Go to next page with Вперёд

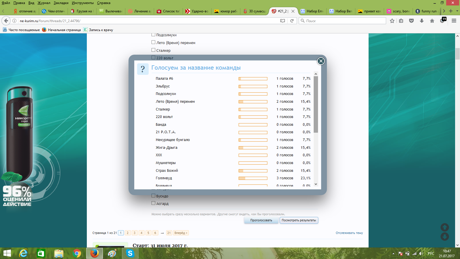click(x=181, y=233)
